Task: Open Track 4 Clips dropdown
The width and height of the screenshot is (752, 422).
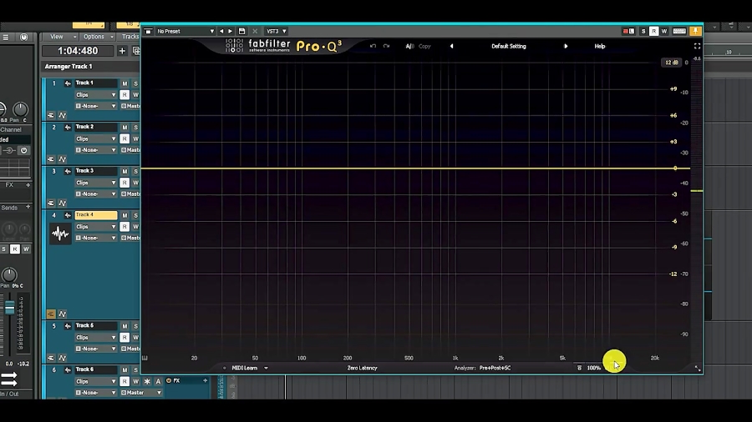Action: 95,226
